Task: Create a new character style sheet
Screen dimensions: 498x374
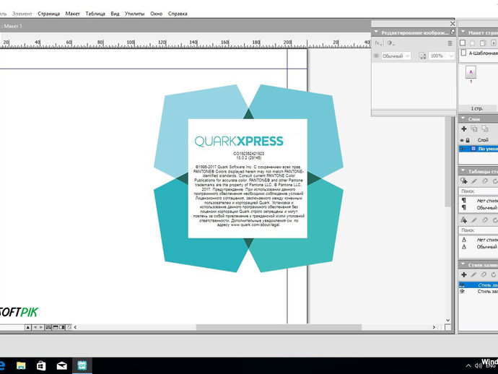Action: [463, 220]
